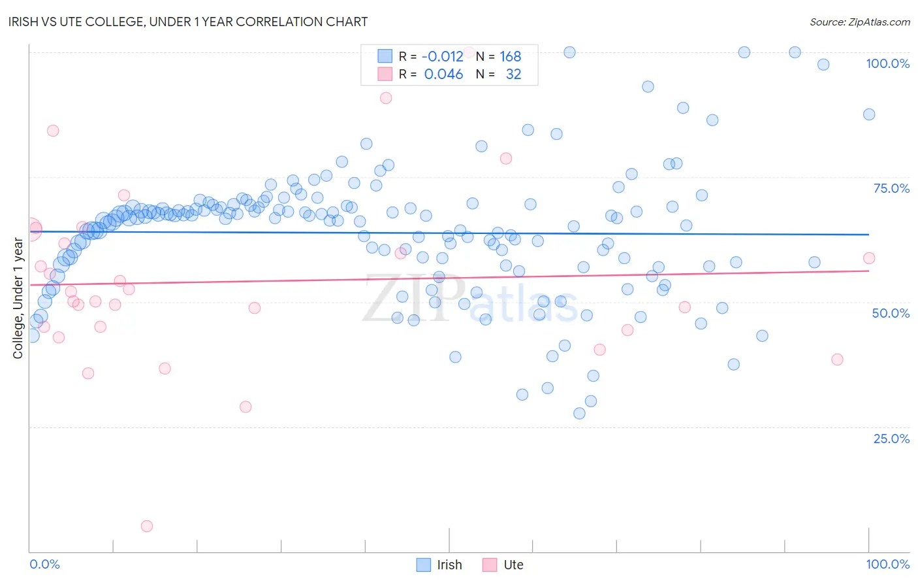Screen dimensions: 918x583
Task: Click the N = 32 sample count
Action: pyautogui.click(x=498, y=74)
